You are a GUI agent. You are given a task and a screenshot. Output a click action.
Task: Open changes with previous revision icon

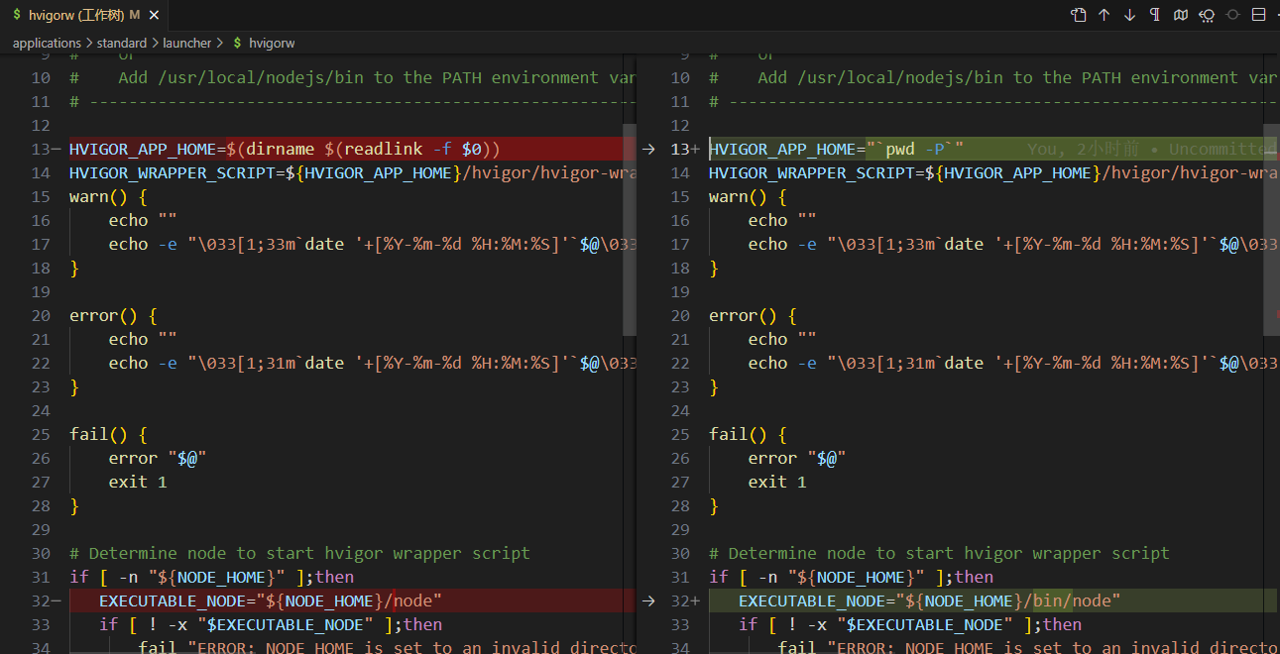[1207, 15]
